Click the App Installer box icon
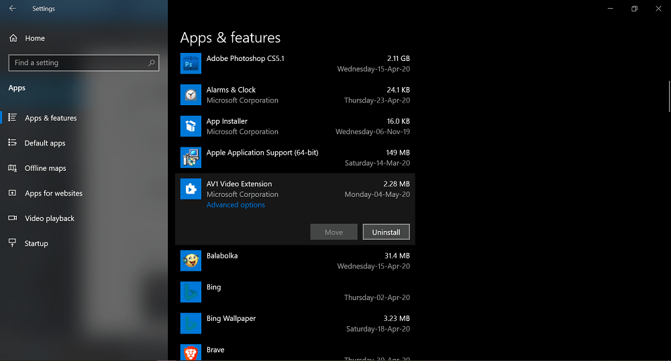 click(191, 126)
